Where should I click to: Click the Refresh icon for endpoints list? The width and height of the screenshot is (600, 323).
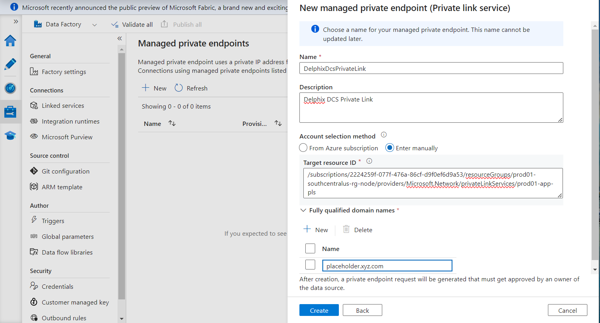(179, 88)
